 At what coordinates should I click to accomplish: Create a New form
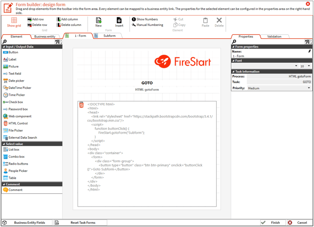[98, 22]
